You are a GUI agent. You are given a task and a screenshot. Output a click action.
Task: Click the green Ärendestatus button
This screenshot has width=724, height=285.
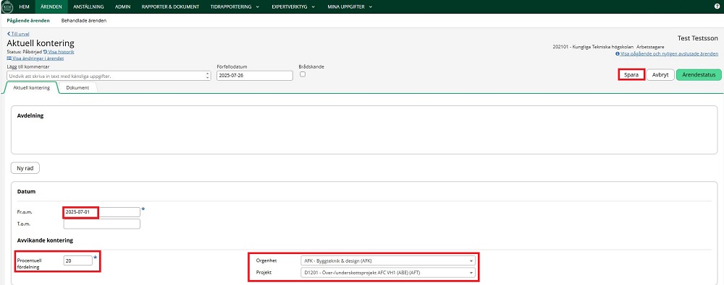[x=699, y=75]
